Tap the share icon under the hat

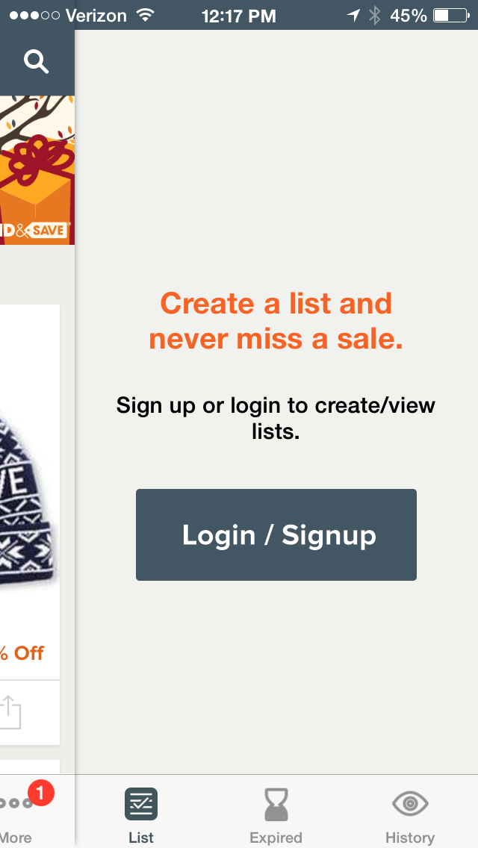[10, 711]
